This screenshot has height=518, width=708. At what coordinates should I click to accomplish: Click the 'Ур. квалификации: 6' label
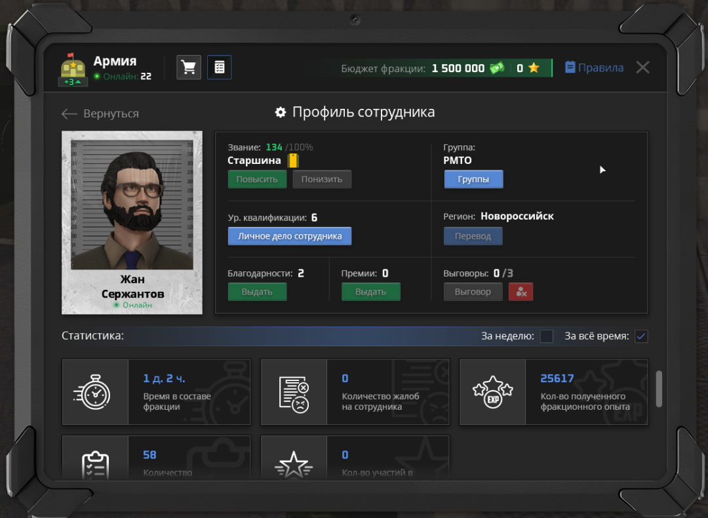point(273,218)
